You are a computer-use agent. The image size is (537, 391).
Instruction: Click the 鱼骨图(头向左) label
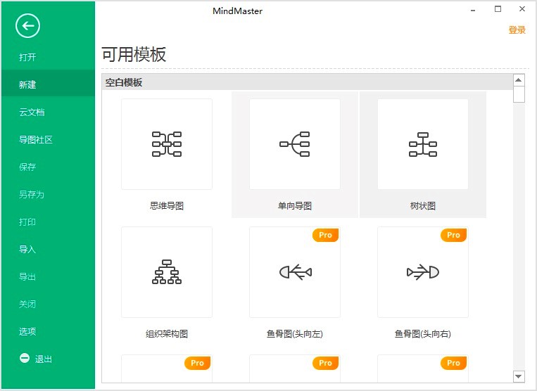(x=294, y=333)
